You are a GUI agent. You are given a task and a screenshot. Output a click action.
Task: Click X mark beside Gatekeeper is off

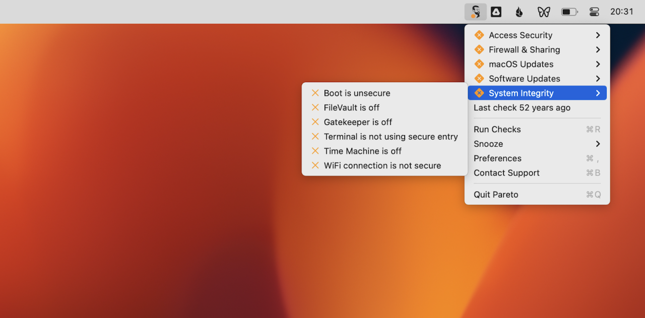click(x=315, y=122)
